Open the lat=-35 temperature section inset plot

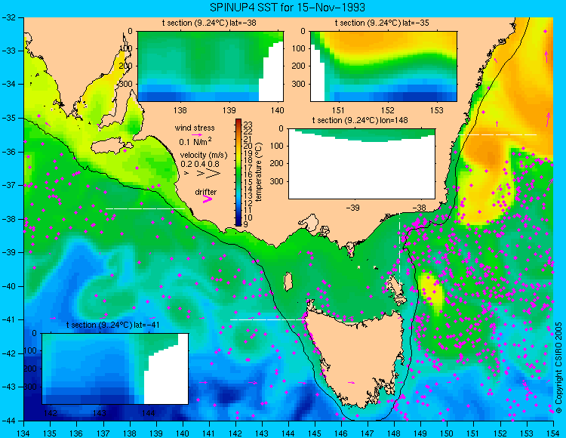click(x=383, y=66)
